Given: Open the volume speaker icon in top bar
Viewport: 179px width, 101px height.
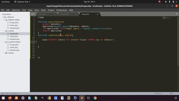Looking at the screenshot, I should pyautogui.click(x=166, y=2).
